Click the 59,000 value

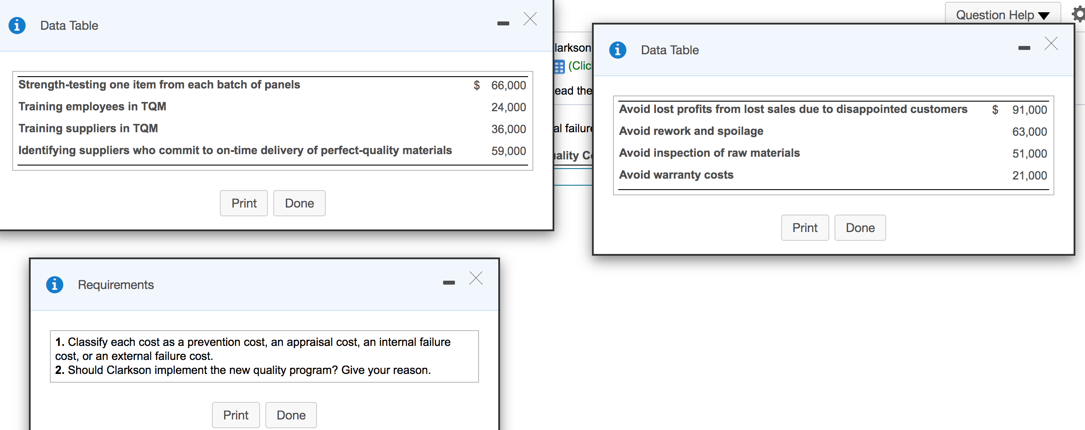508,151
